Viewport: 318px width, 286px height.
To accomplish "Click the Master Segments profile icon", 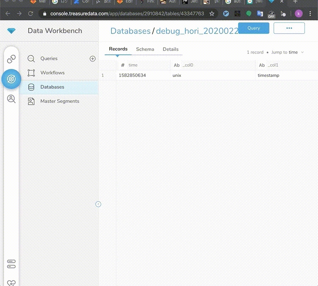I will click(x=31, y=101).
